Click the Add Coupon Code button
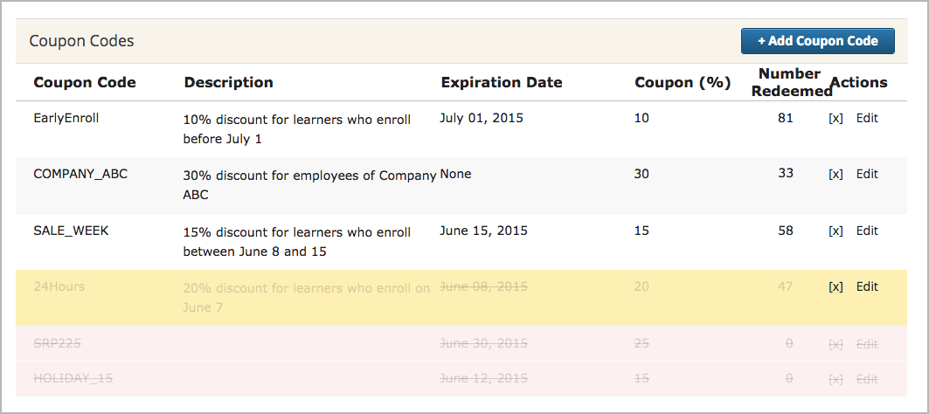The image size is (929, 414). point(817,41)
